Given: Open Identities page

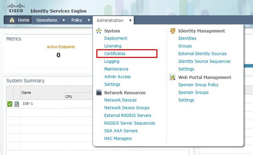Looking at the screenshot, I should pyautogui.click(x=187, y=38).
